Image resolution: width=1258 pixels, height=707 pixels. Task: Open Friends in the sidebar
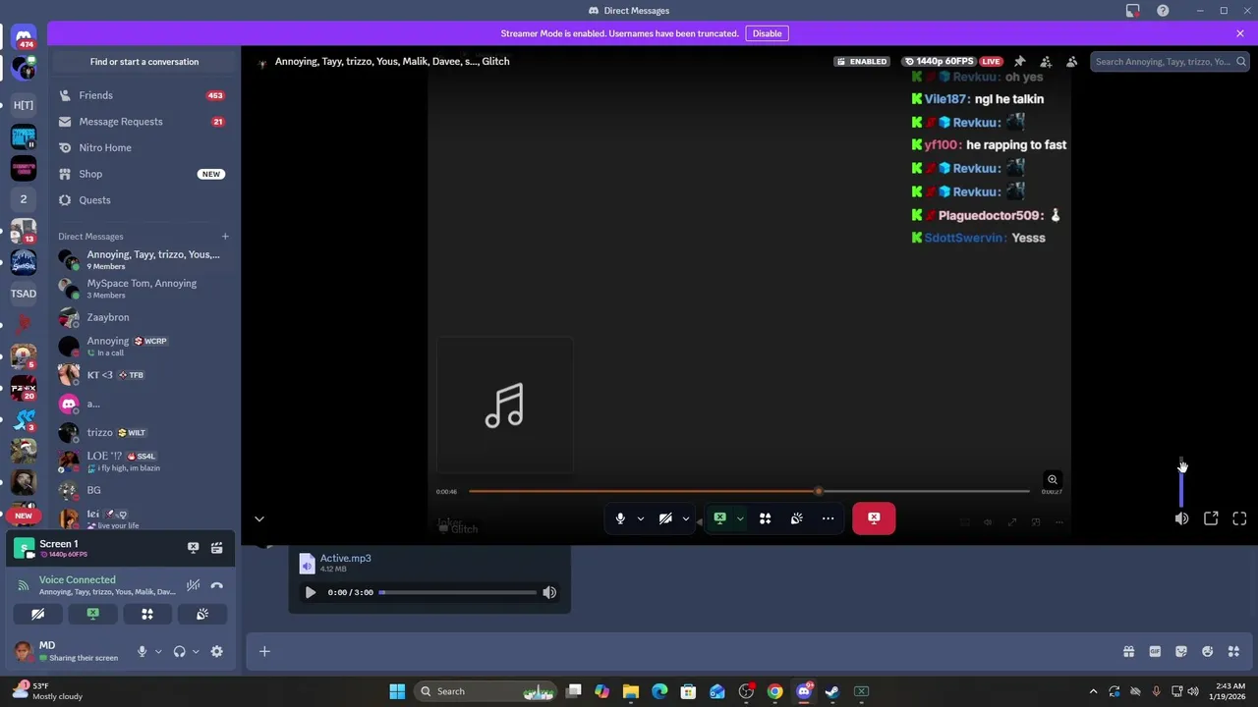coord(143,95)
